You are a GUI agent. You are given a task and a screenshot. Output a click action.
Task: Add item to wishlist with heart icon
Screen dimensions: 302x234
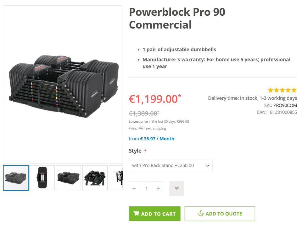tap(176, 189)
